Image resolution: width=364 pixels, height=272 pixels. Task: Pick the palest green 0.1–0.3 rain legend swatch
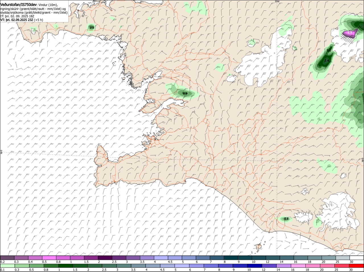[x=7, y=266]
